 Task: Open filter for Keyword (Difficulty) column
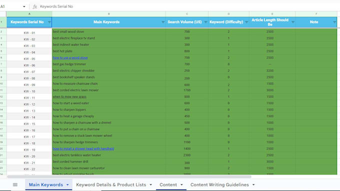pyautogui.click(x=246, y=22)
